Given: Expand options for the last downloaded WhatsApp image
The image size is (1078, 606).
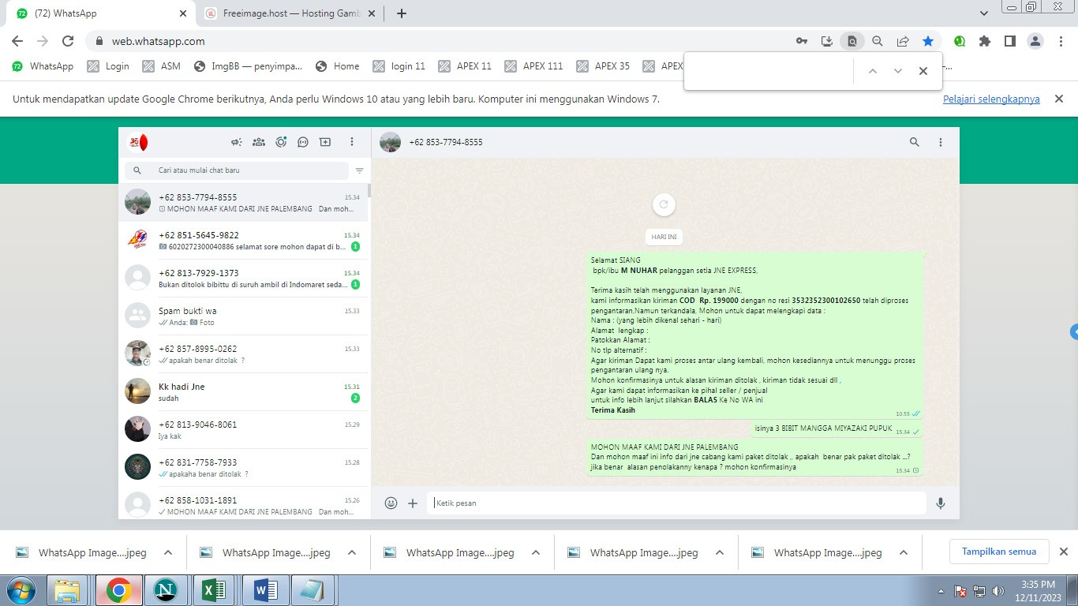Looking at the screenshot, I should [903, 552].
